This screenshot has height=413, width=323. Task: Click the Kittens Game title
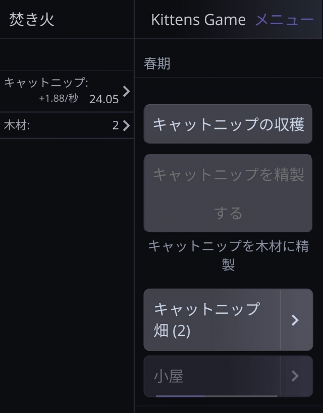coord(198,20)
